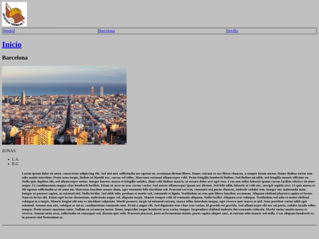Open the Barcelona navigation link

coord(106,31)
